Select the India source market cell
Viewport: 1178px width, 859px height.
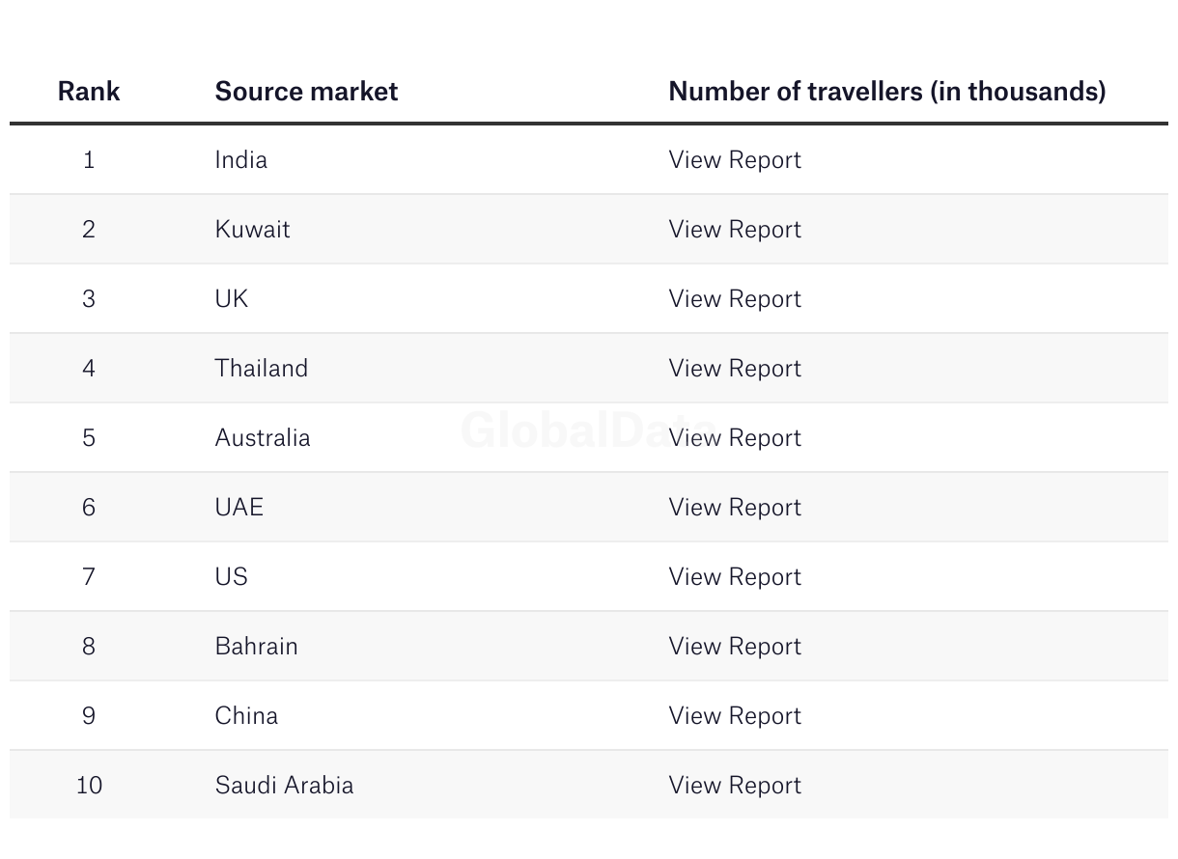(x=240, y=160)
